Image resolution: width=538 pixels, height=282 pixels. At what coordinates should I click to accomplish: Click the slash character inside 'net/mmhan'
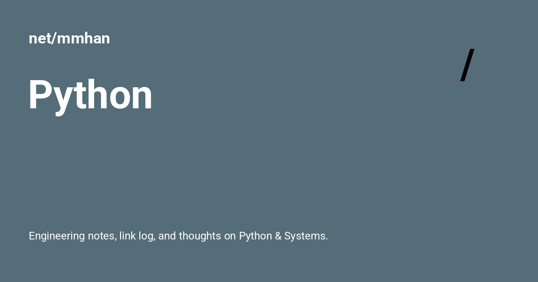tap(54, 38)
